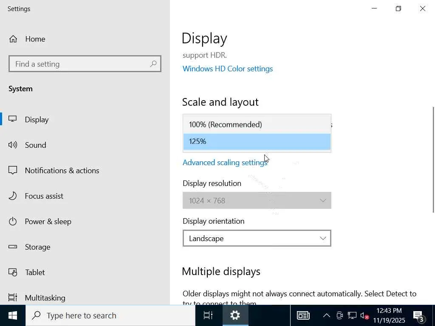Open the Action Center notifications icon
The width and height of the screenshot is (435, 326).
point(418,315)
